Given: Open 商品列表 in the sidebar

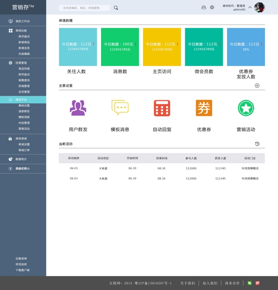Looking at the screenshot, I should pyautogui.click(x=24, y=69).
